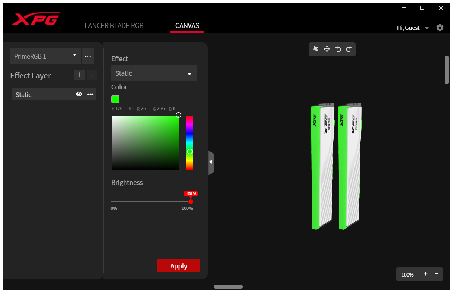Select the arrow pointer tool
Viewport: 453px width, 293px height.
click(316, 49)
